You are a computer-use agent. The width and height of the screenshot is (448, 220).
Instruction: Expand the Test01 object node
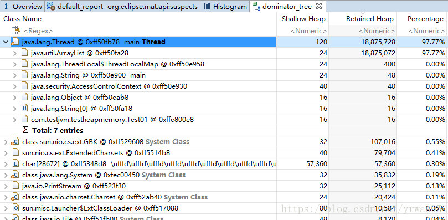(14, 120)
